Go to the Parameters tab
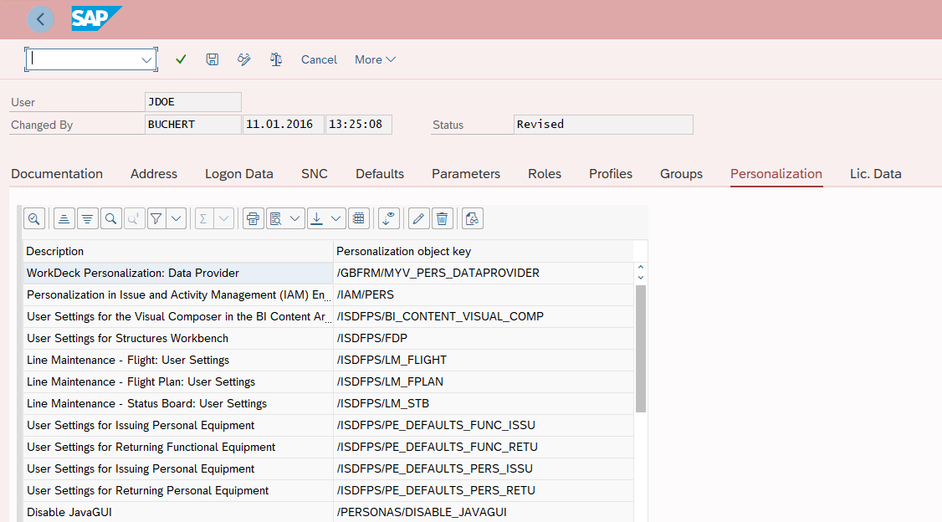 466,174
